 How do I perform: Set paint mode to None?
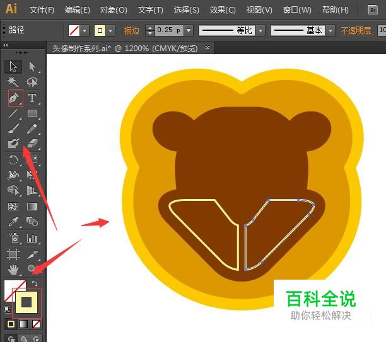click(x=36, y=324)
